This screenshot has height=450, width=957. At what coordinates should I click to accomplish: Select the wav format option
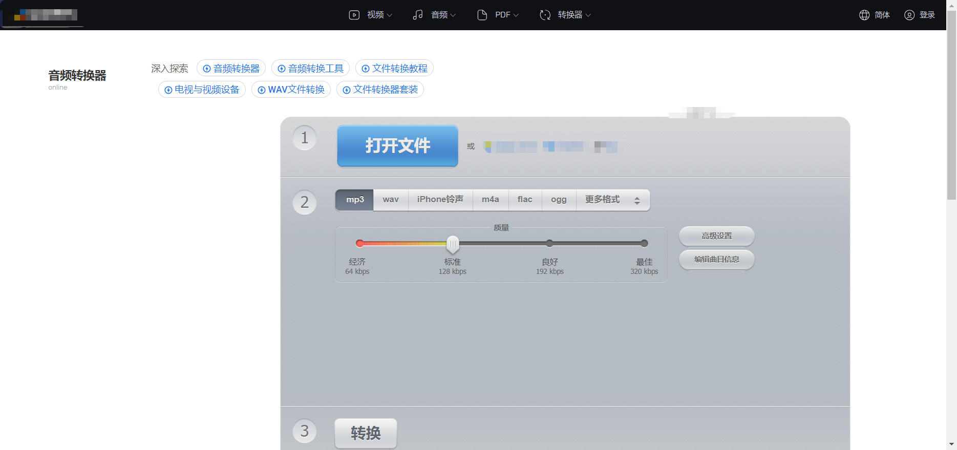pos(391,200)
